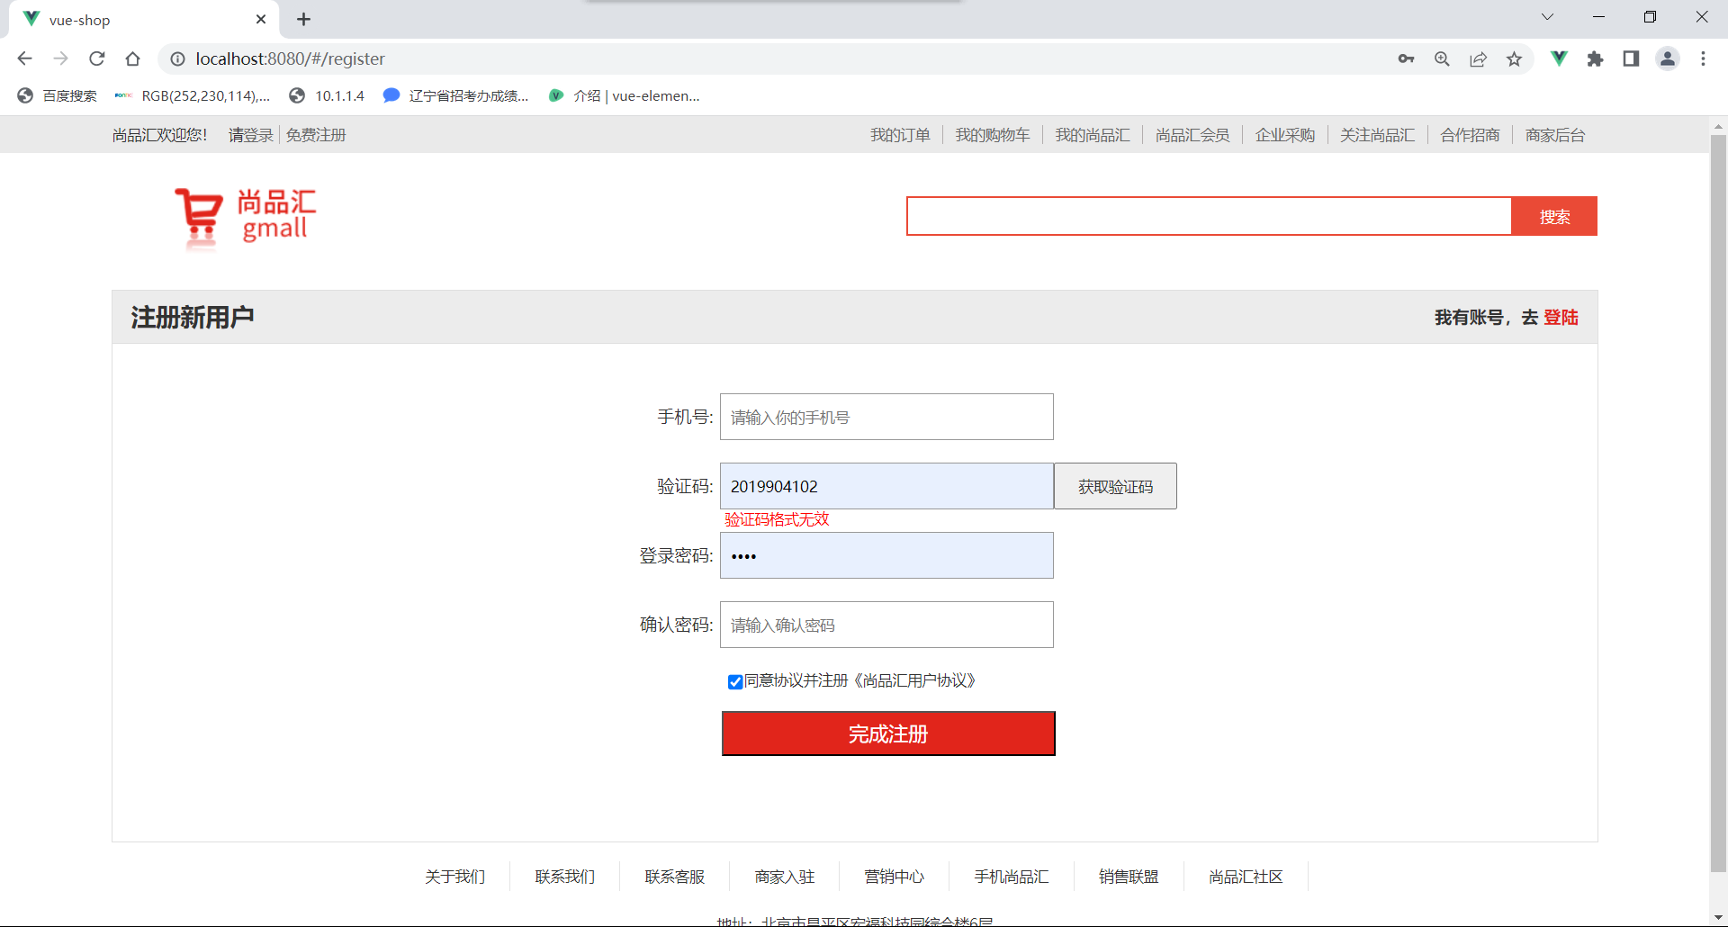Open the 辽宁省招考办成绩 bookmark

click(455, 95)
